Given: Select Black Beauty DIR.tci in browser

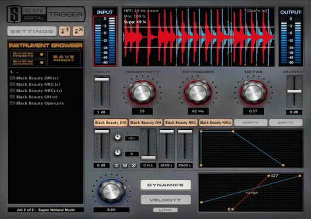Looking at the screenshot, I should tap(37, 78).
